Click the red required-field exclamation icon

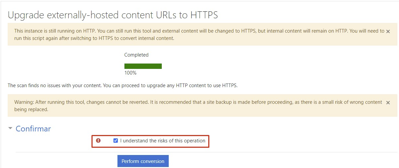pyautogui.click(x=98, y=140)
